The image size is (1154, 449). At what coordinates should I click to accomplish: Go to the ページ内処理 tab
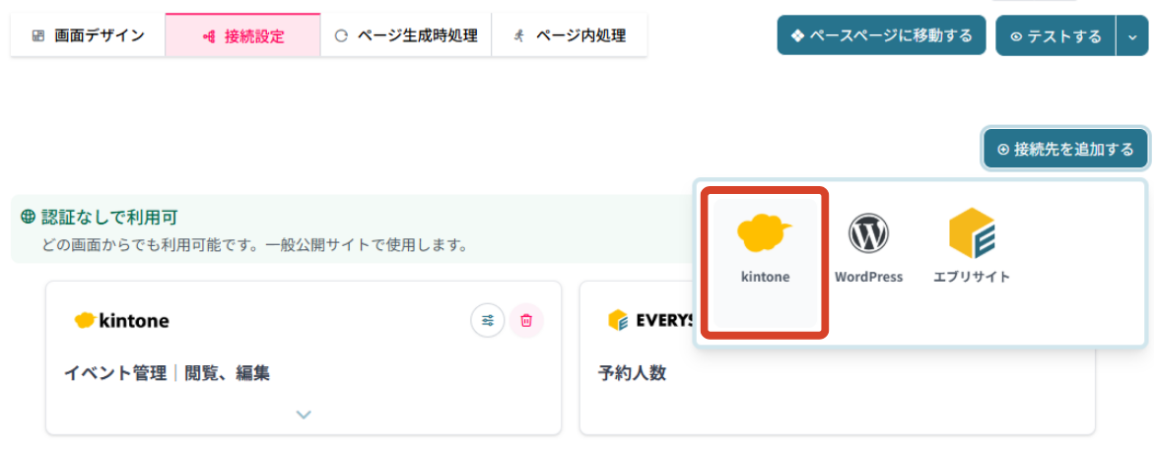[x=570, y=36]
